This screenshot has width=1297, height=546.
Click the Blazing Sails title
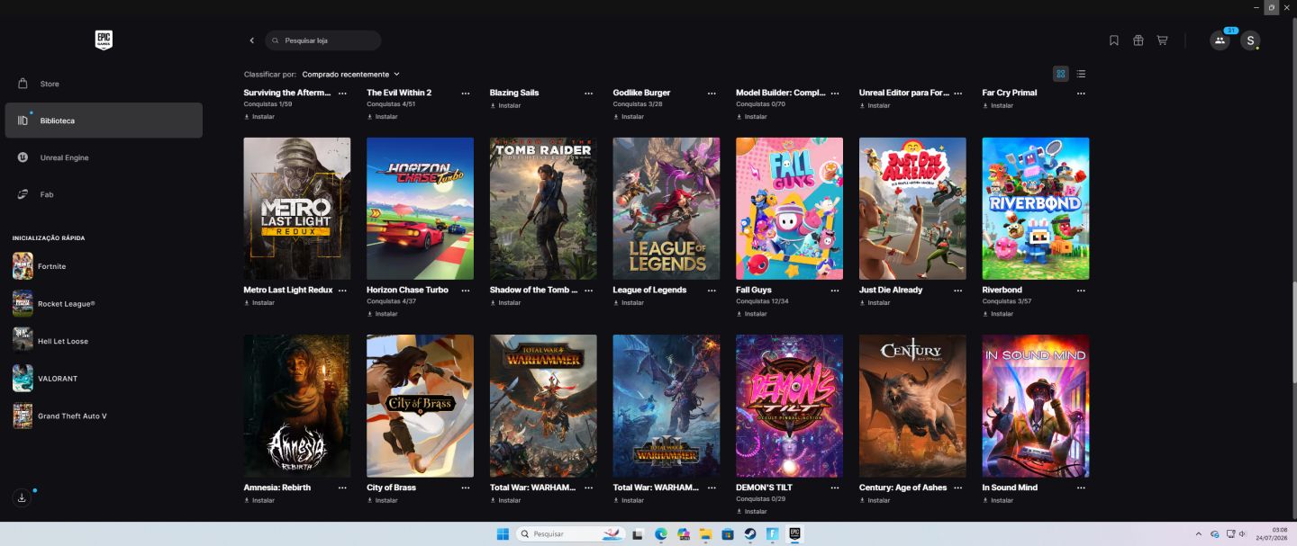(x=514, y=93)
